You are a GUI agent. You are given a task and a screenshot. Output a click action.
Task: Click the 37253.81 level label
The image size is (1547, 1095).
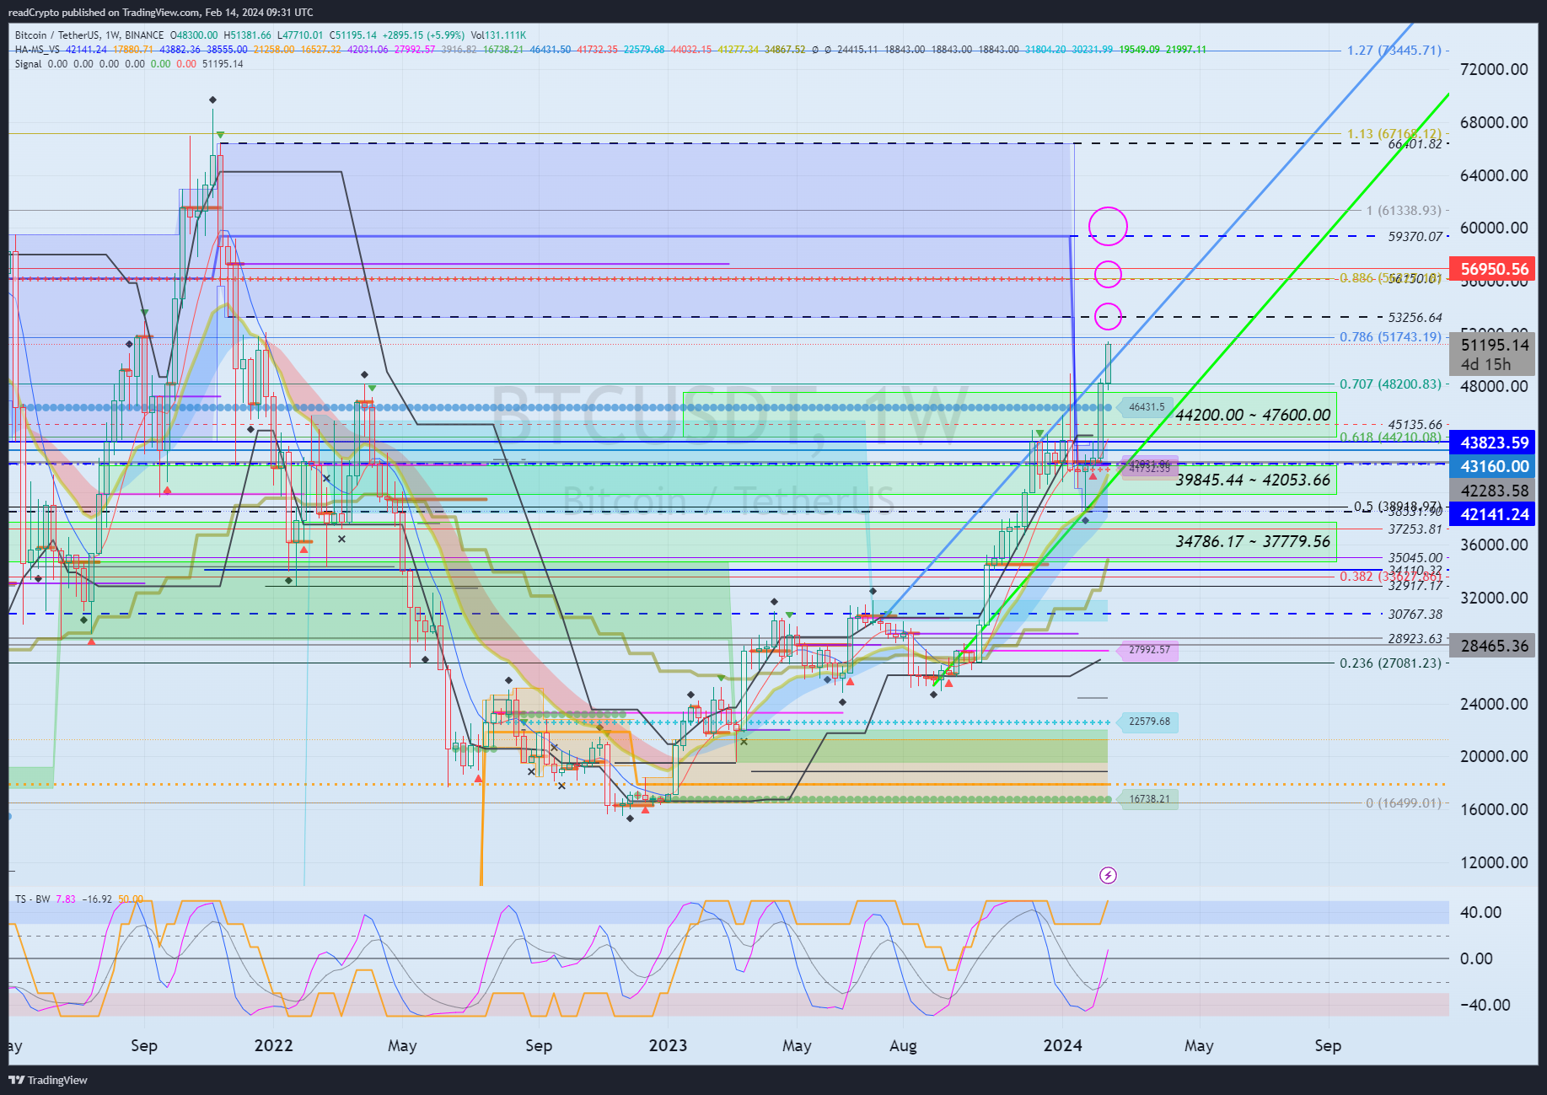[1415, 529]
